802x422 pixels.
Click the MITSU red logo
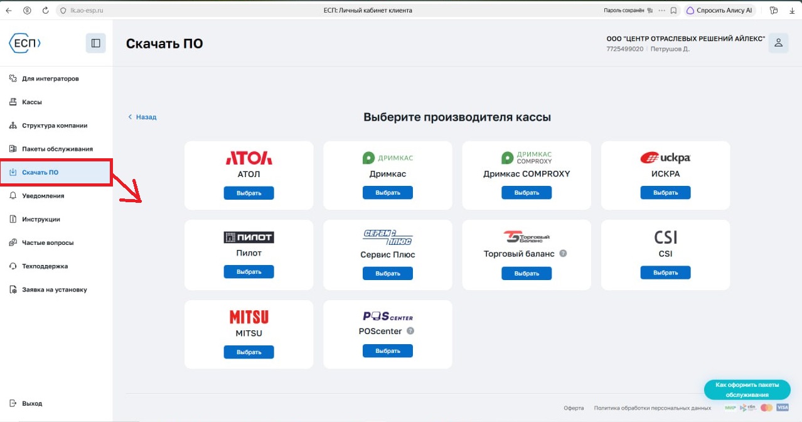click(249, 318)
